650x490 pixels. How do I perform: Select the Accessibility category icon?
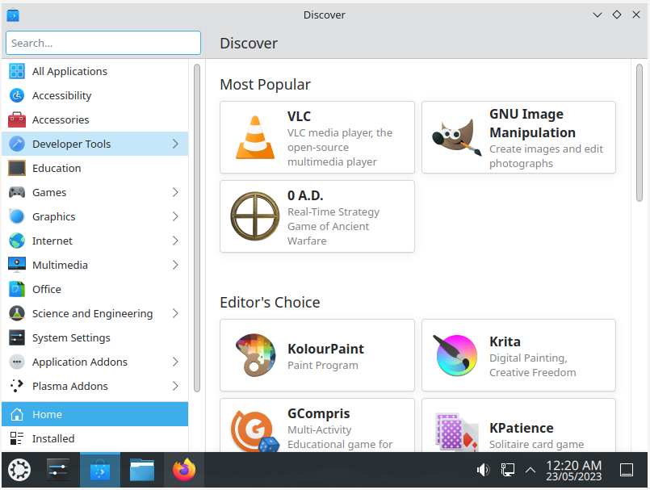tap(18, 95)
